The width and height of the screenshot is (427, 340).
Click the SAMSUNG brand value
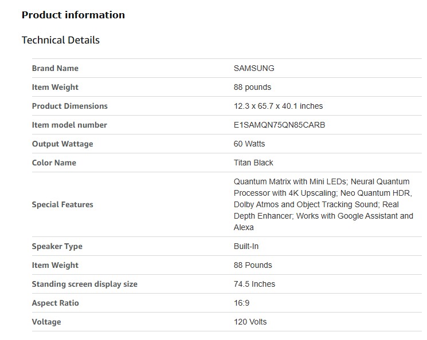[254, 68]
